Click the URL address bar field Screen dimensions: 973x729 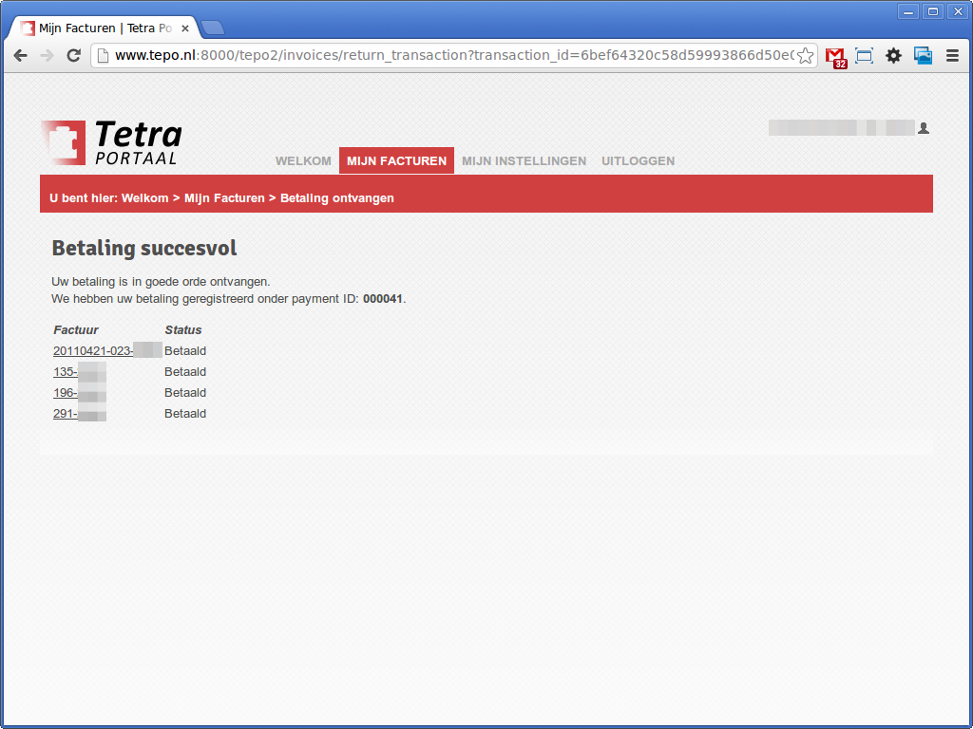[x=447, y=56]
